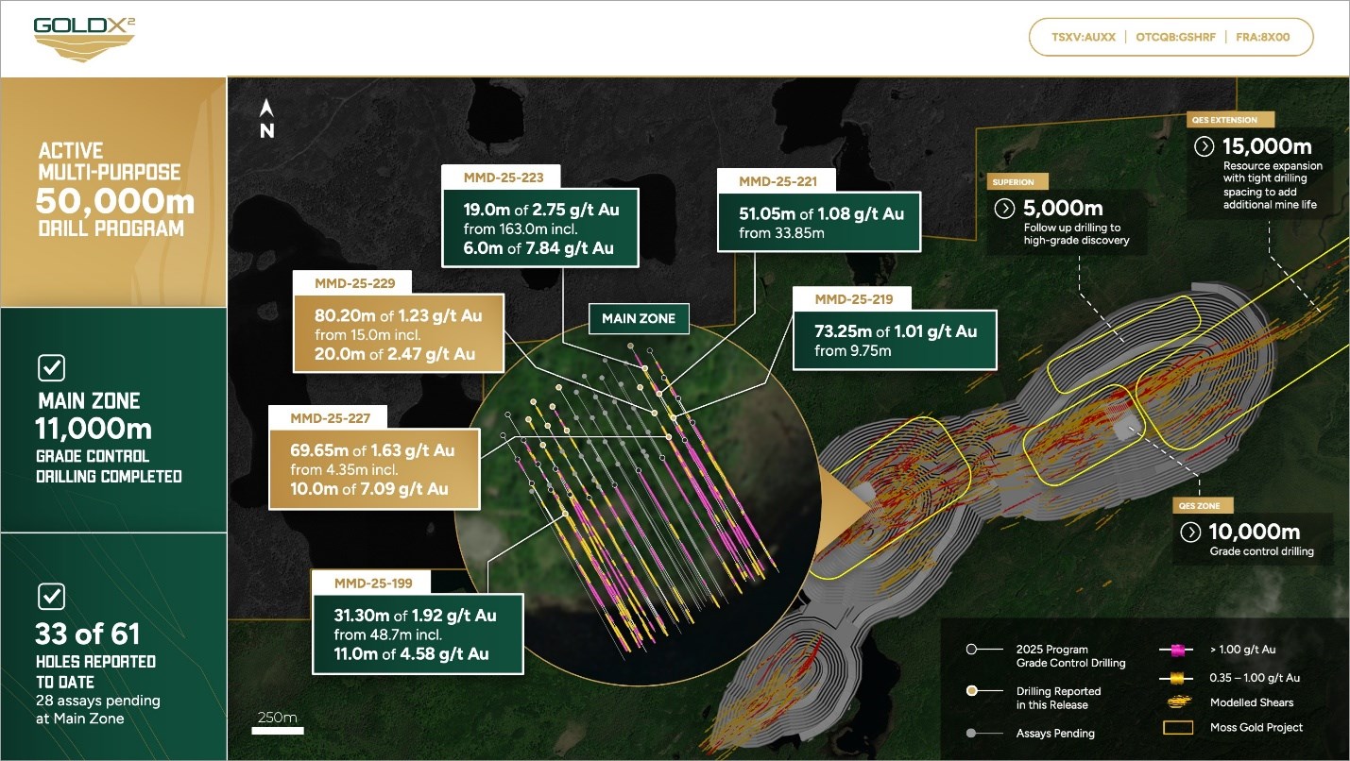
Task: Click the arrow icon beside 10,000m
Action: (x=1192, y=532)
